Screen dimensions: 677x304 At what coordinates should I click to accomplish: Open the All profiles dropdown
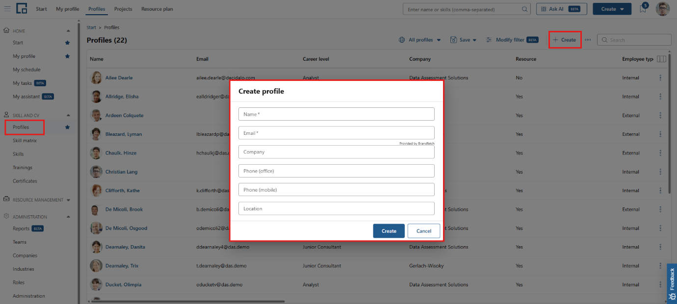pyautogui.click(x=420, y=40)
